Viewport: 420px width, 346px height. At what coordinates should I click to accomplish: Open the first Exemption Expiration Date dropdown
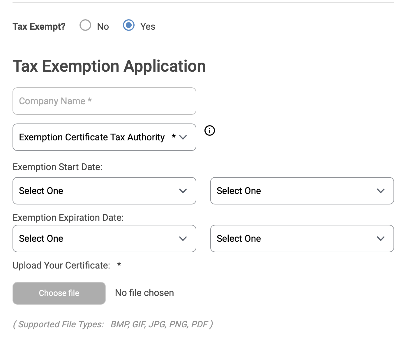[104, 239]
